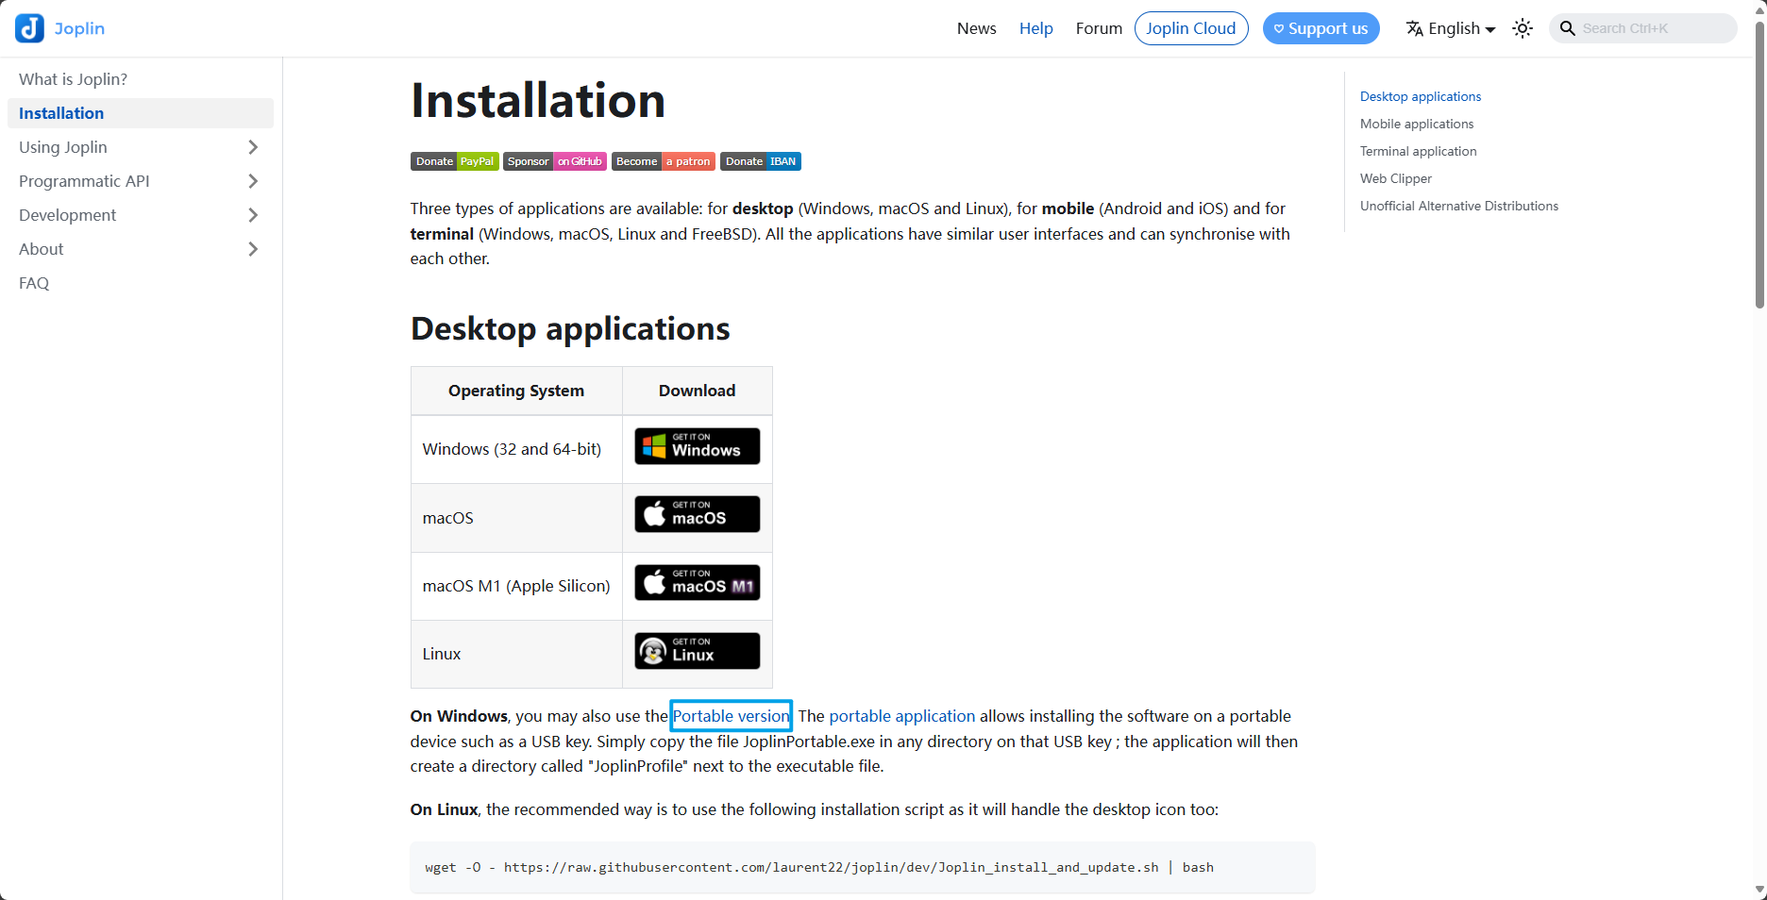The image size is (1767, 900).
Task: Click the Joplin Cloud button
Action: (x=1191, y=28)
